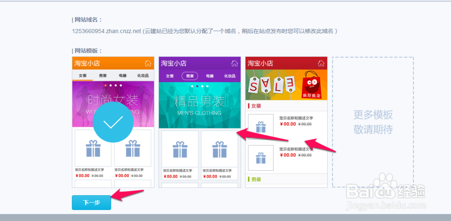Click the blue checkmark selection circle
Screen dimensions: 451x221
pyautogui.click(x=113, y=122)
